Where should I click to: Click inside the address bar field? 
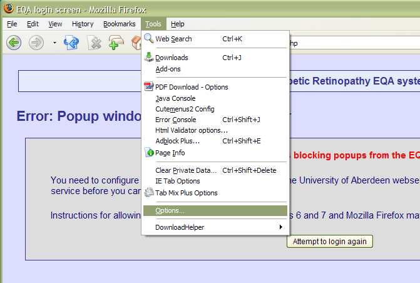[354, 43]
